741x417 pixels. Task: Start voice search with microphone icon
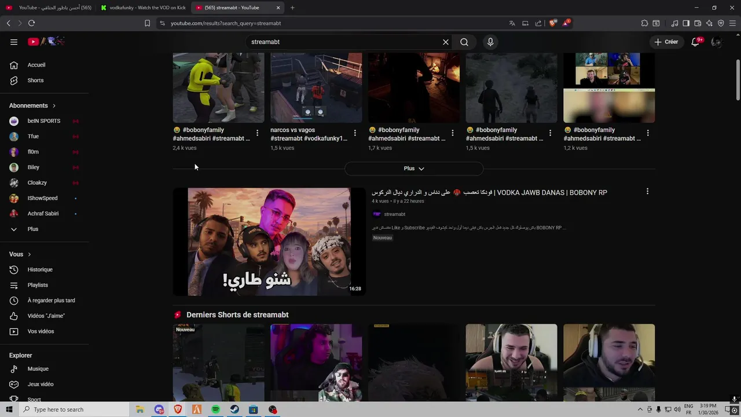(490, 42)
